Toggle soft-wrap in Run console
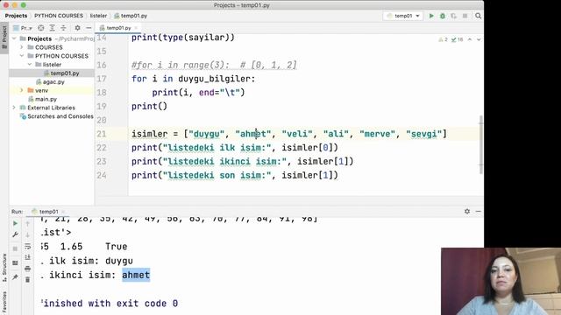This screenshot has height=315, width=561. [x=27, y=247]
